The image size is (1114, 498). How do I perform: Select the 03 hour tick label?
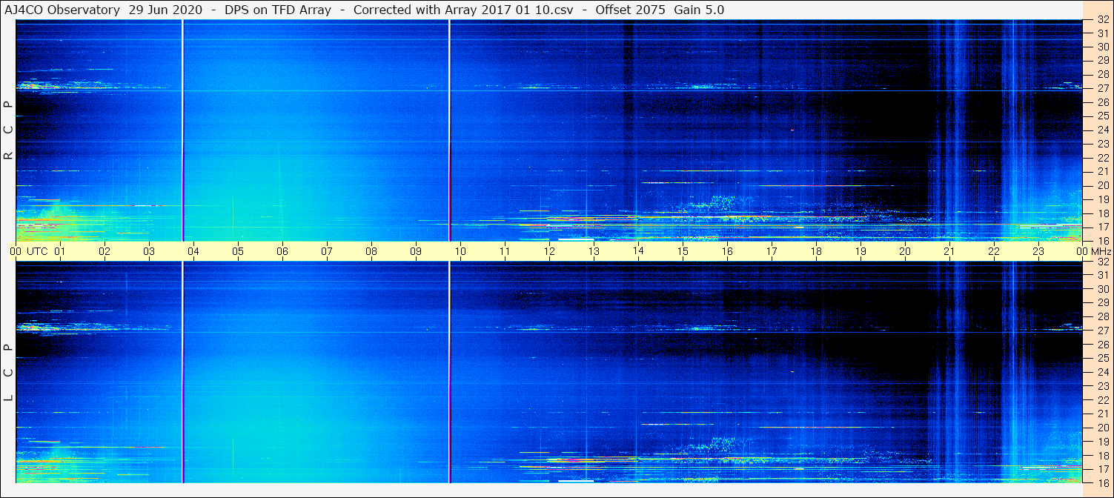pyautogui.click(x=149, y=251)
